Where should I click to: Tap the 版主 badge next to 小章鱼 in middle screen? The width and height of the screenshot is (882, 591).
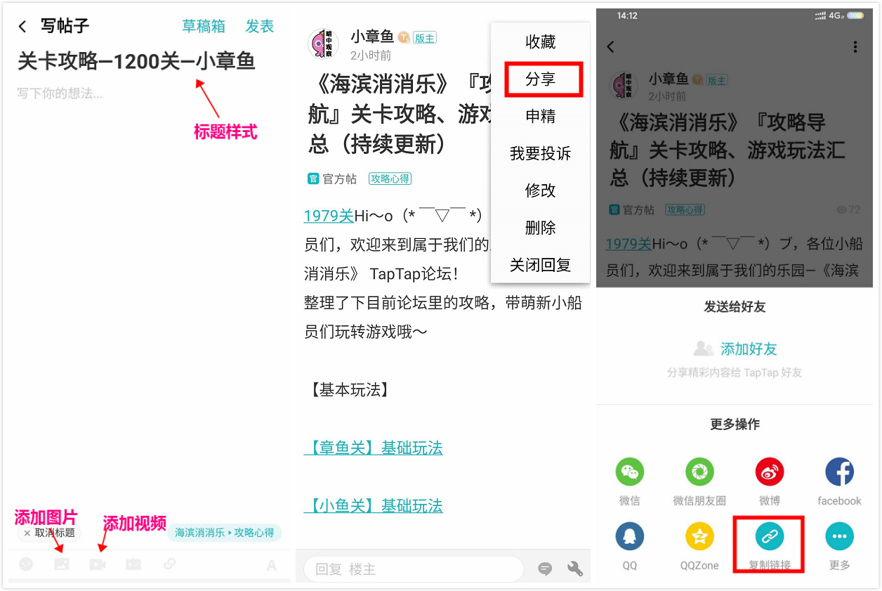424,38
